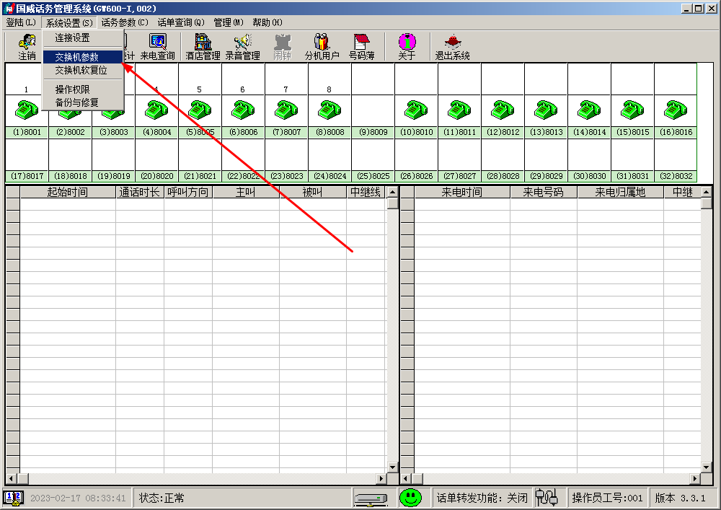Select the green phone icon above (13)8013
Viewport: 721px width, 510px height.
click(546, 110)
